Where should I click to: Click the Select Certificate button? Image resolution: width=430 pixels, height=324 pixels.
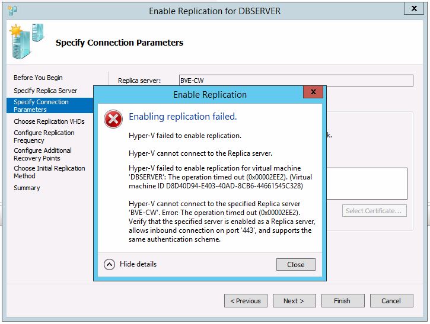374,211
